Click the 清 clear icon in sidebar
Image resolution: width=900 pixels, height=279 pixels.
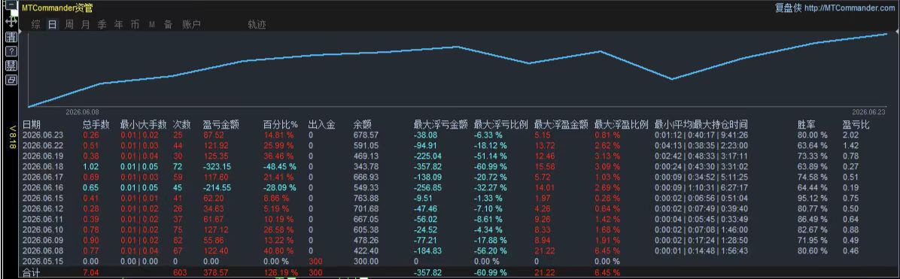pyautogui.click(x=11, y=38)
